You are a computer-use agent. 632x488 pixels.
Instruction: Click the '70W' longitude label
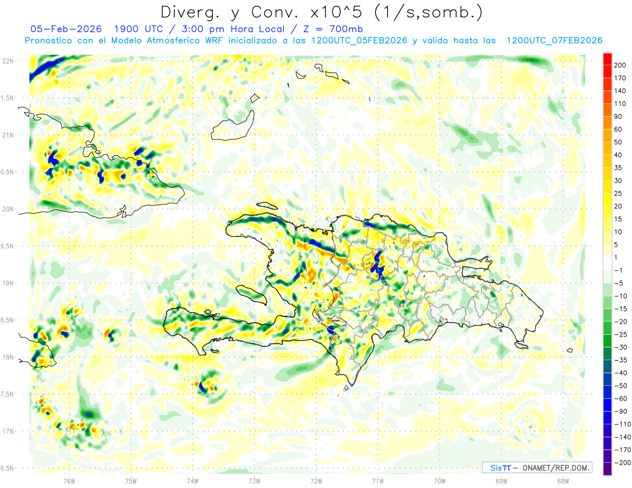440,481
